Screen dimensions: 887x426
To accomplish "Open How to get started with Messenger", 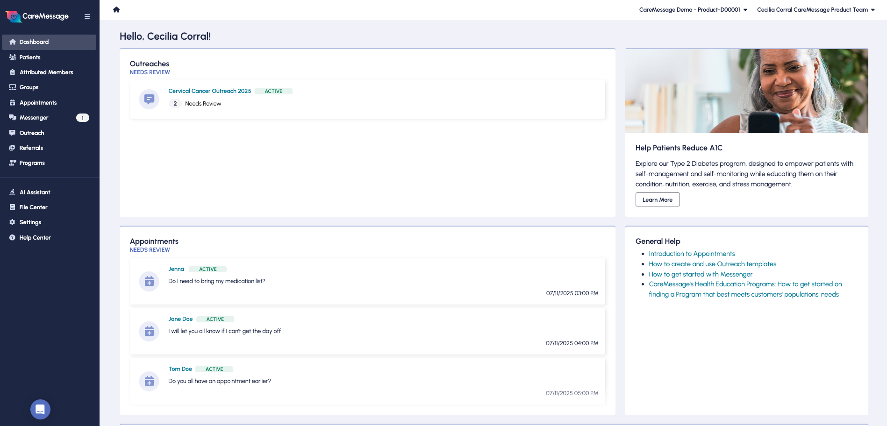I will [x=700, y=274].
